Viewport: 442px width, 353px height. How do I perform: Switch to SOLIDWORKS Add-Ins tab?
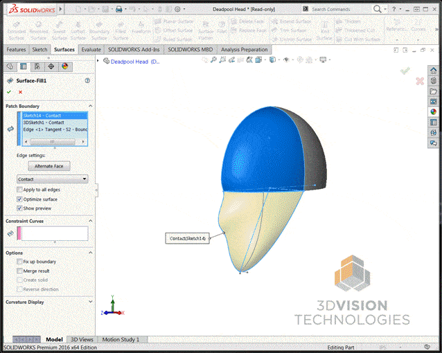tap(134, 50)
